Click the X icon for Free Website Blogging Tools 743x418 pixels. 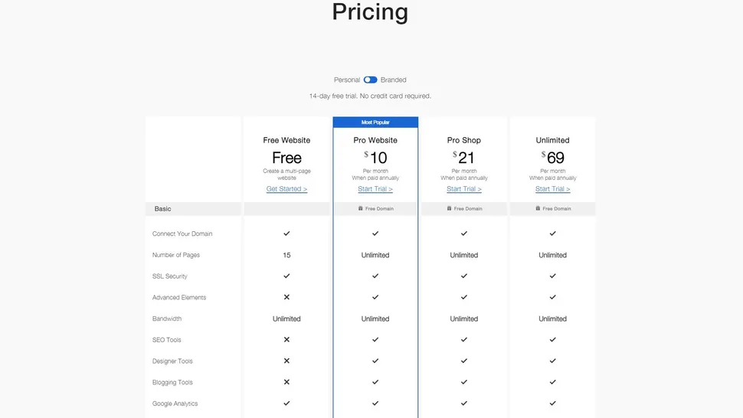click(286, 382)
